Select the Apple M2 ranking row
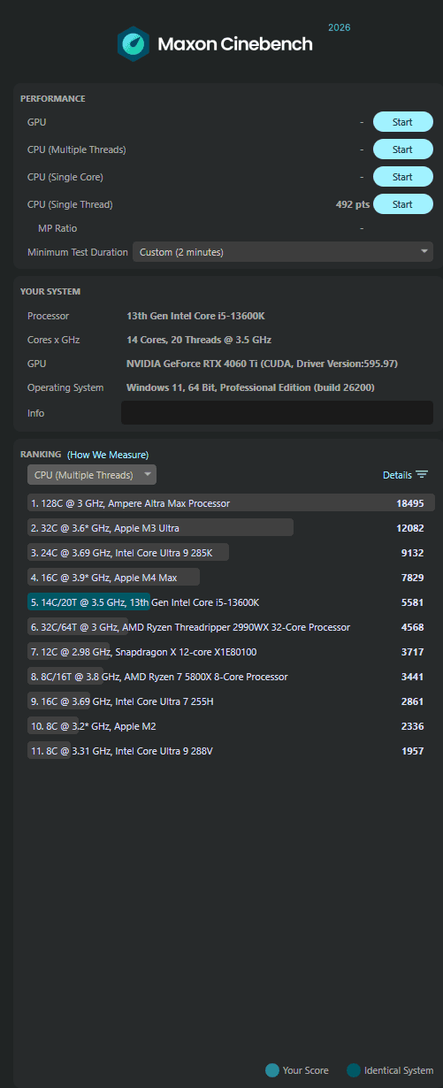 230,726
